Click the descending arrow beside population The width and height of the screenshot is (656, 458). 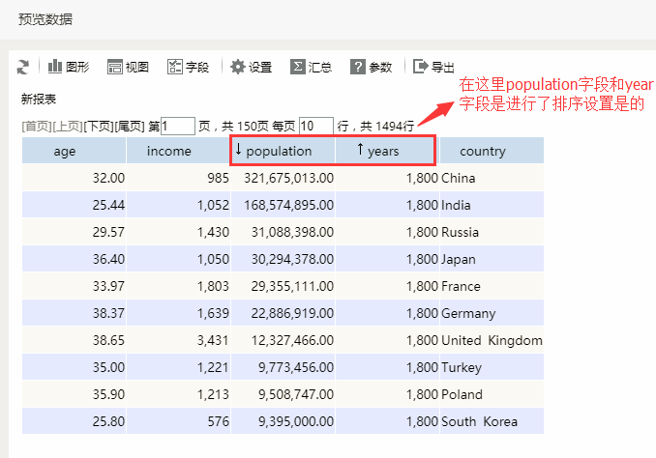(x=238, y=149)
